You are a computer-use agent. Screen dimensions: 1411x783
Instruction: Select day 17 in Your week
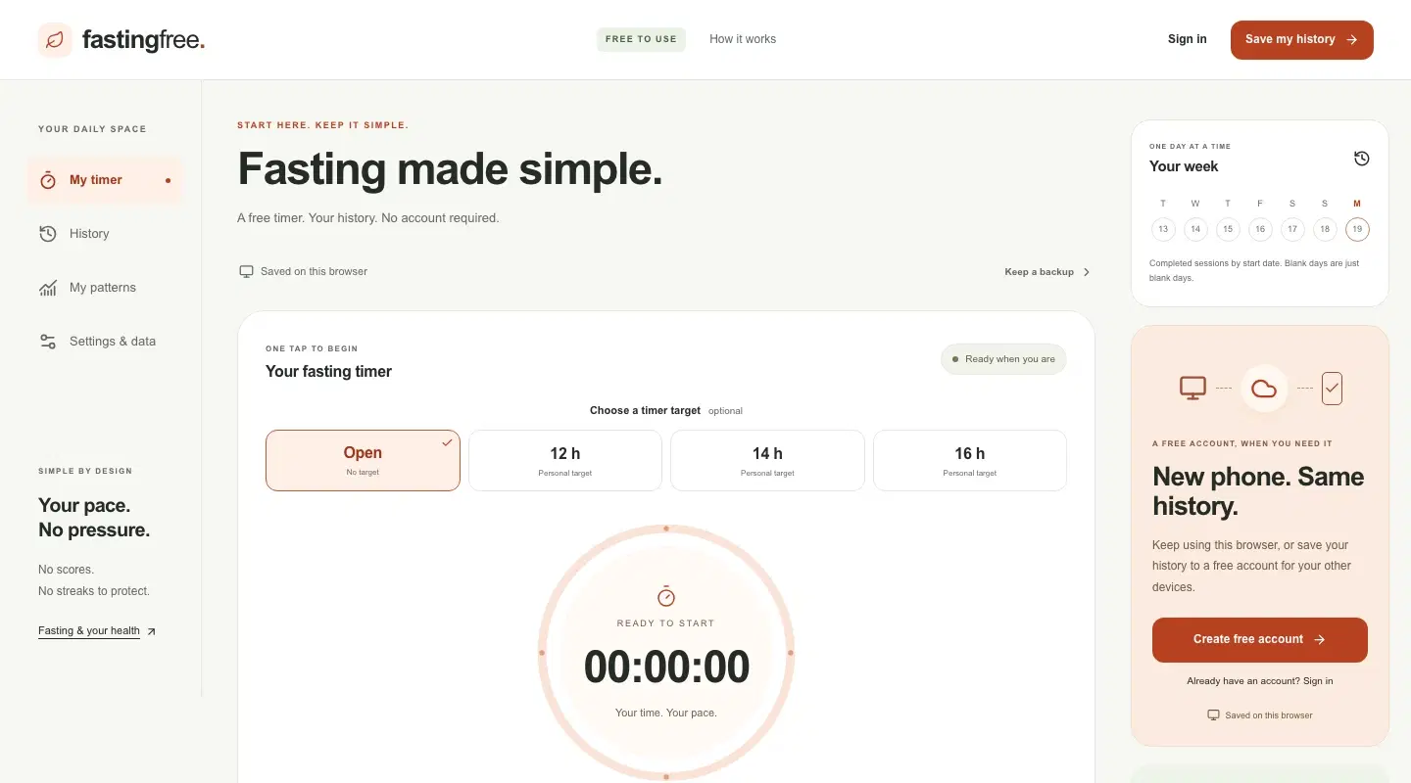[x=1292, y=229]
